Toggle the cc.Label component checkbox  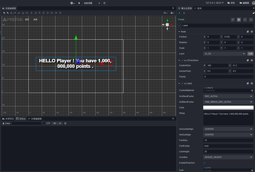click(182, 83)
